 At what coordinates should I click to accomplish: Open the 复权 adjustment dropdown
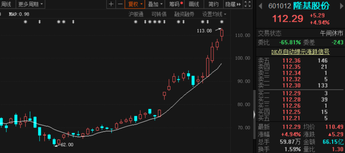pos(135,4)
